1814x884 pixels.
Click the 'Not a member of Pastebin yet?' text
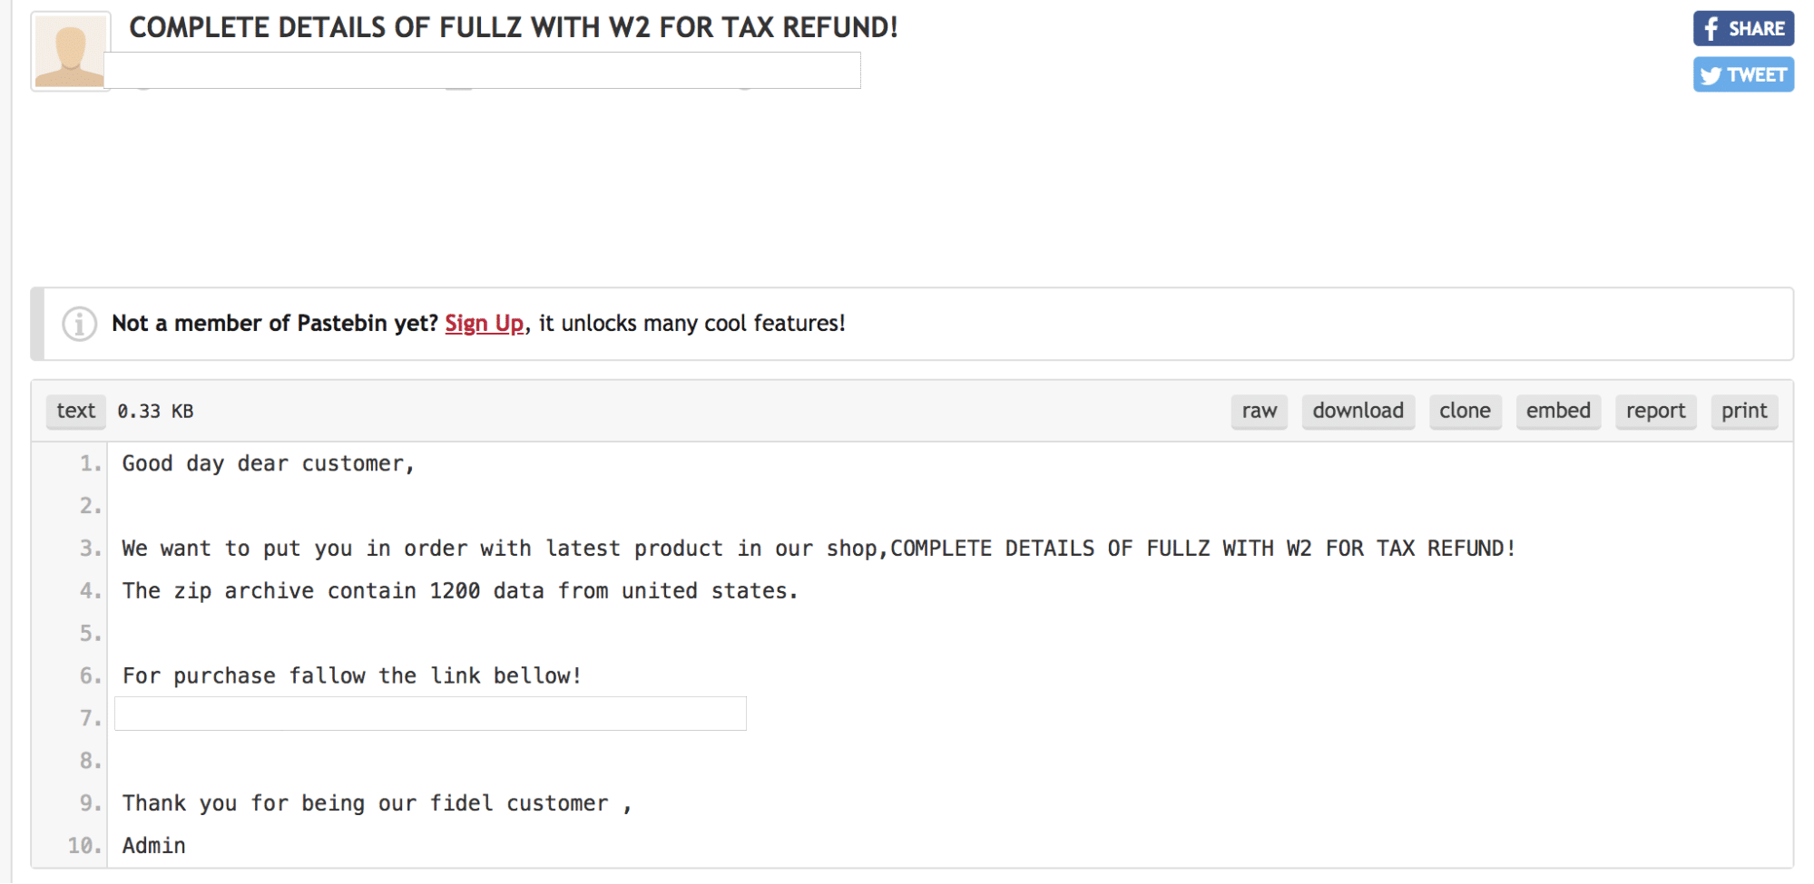[x=274, y=324]
